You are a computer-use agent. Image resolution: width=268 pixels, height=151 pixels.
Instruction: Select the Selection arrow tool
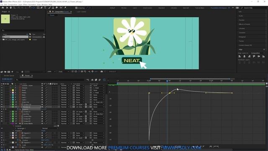7,8
